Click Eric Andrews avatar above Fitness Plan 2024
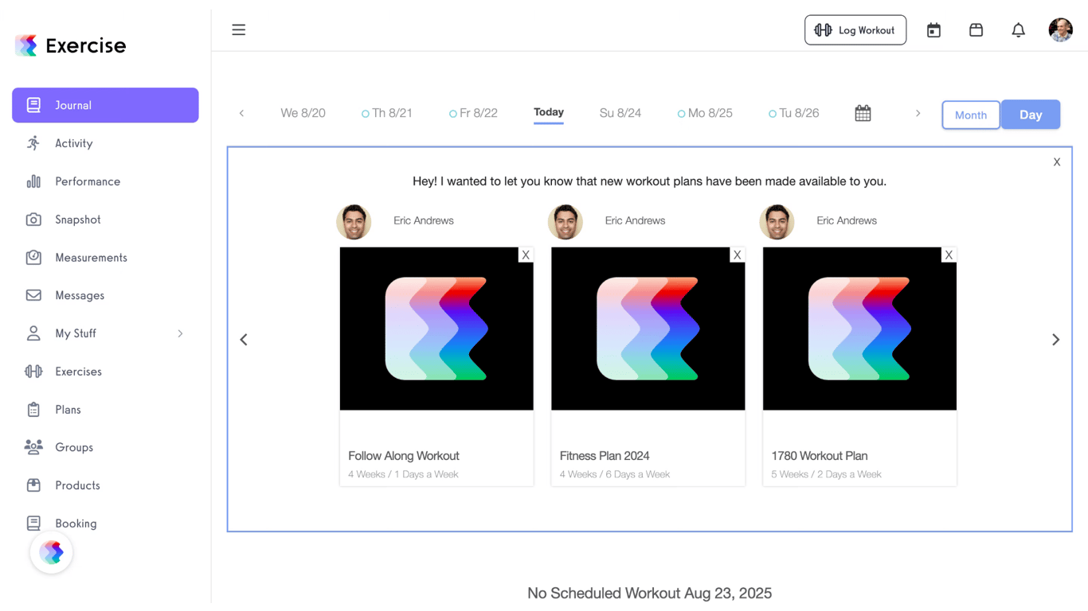Screen dimensions: 1088x611 pyautogui.click(x=566, y=222)
